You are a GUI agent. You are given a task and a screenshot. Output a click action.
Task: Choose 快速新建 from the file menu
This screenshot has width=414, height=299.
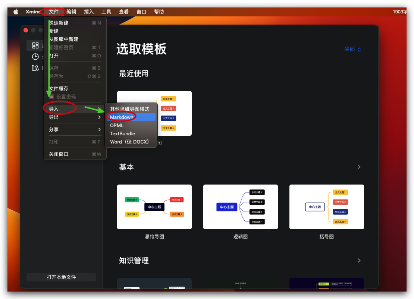coord(75,23)
